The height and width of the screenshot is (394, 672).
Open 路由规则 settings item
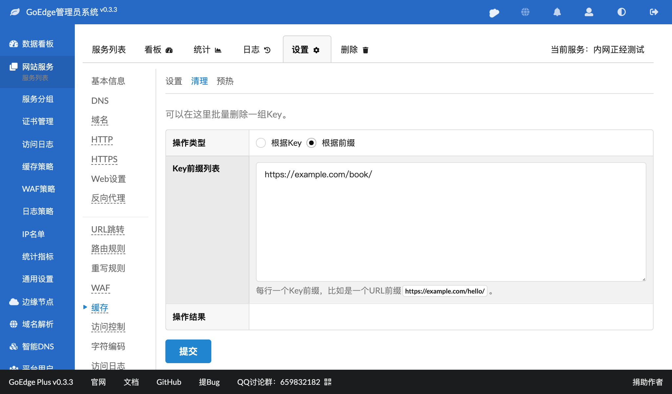tap(108, 249)
